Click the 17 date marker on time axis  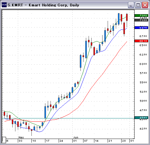47,141
